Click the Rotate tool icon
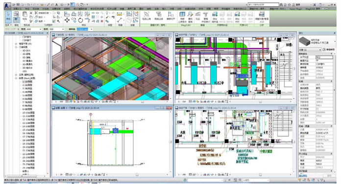 pos(80,21)
